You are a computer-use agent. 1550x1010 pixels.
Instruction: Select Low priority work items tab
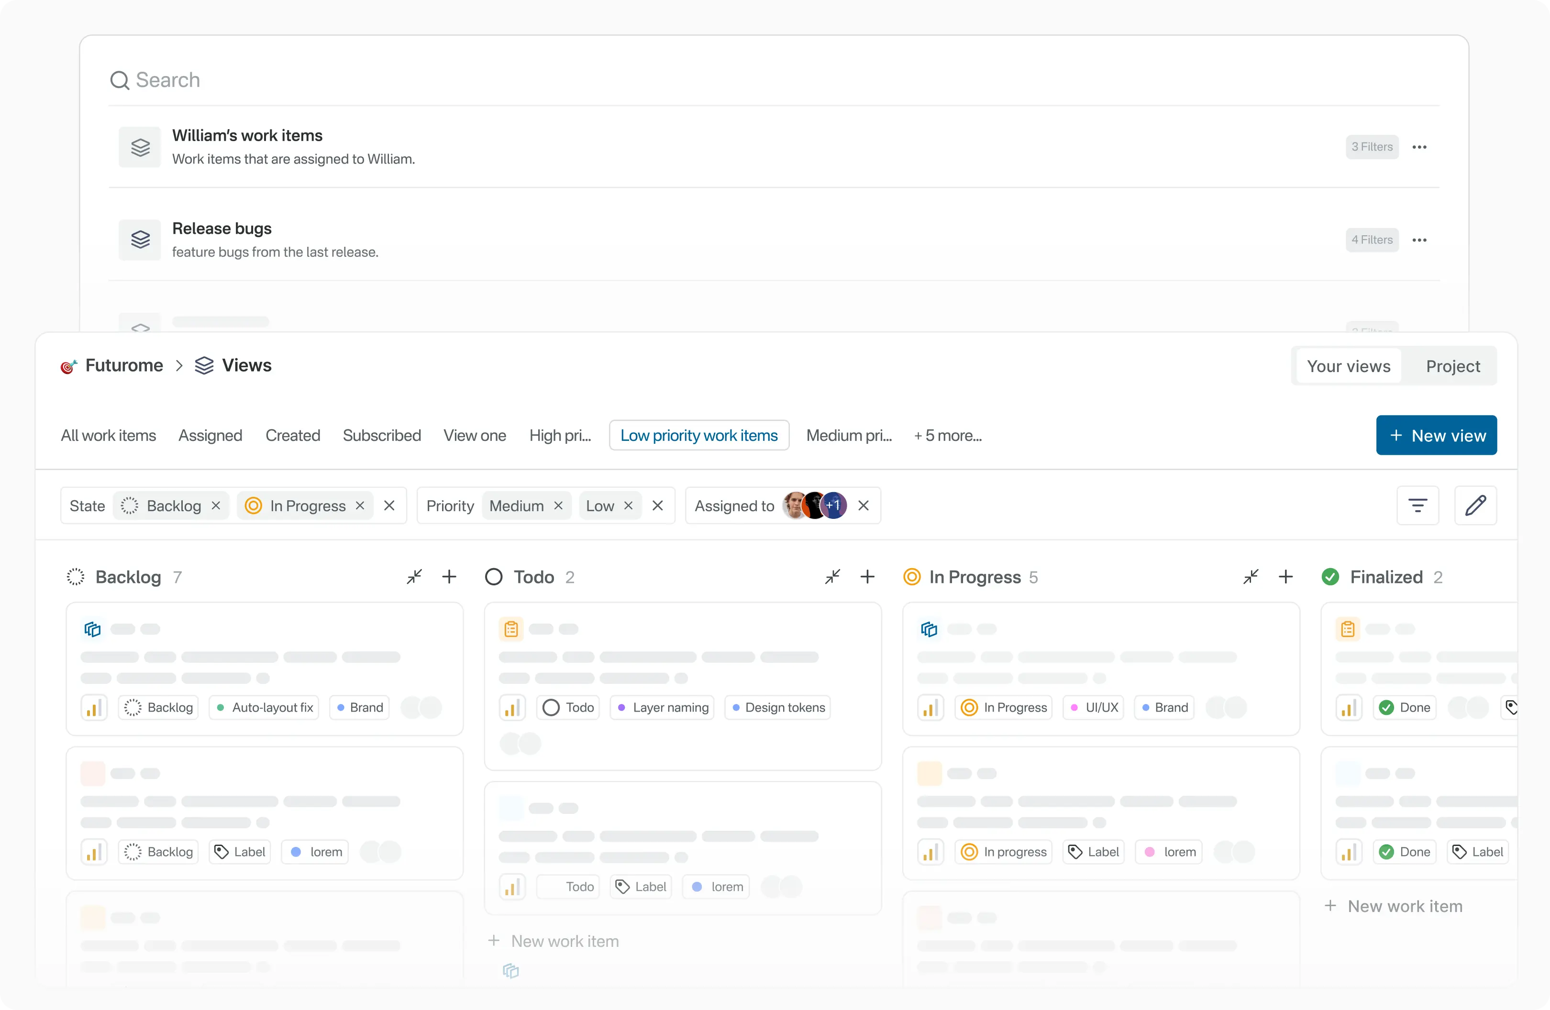tap(699, 436)
